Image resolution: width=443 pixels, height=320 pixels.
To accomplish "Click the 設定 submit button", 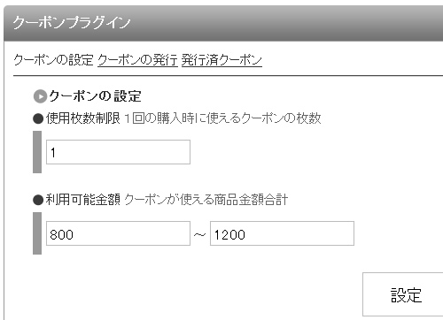I will click(403, 294).
